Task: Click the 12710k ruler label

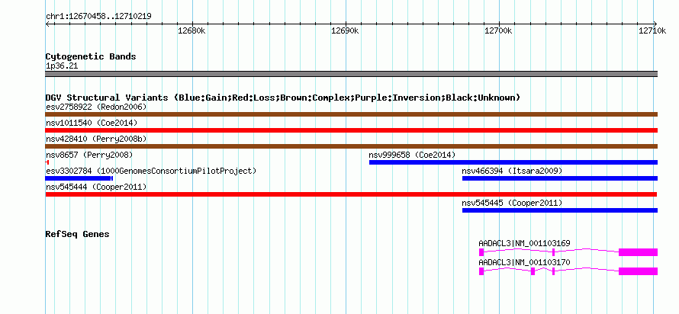Action: tap(652, 30)
